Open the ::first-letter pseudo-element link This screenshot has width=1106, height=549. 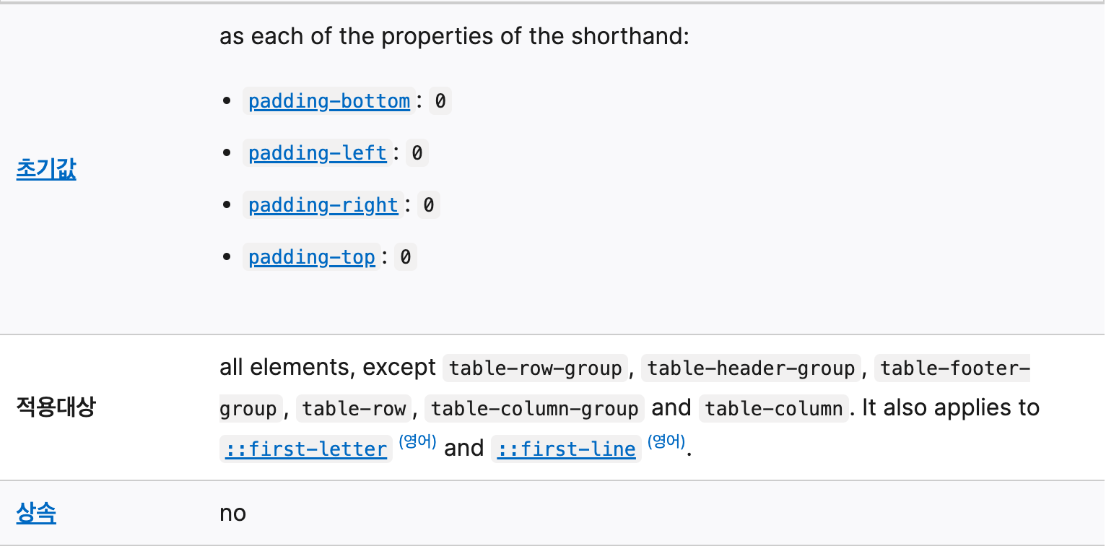(x=306, y=449)
